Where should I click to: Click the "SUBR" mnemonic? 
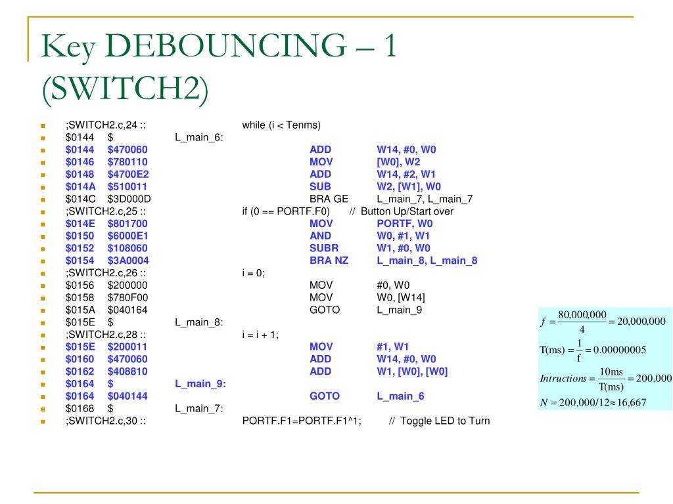pyautogui.click(x=323, y=248)
